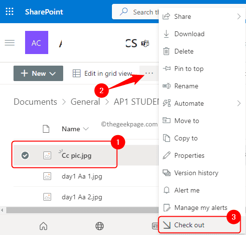Click the Teams icon beside the site name
246x235 pixels.
pos(145,43)
